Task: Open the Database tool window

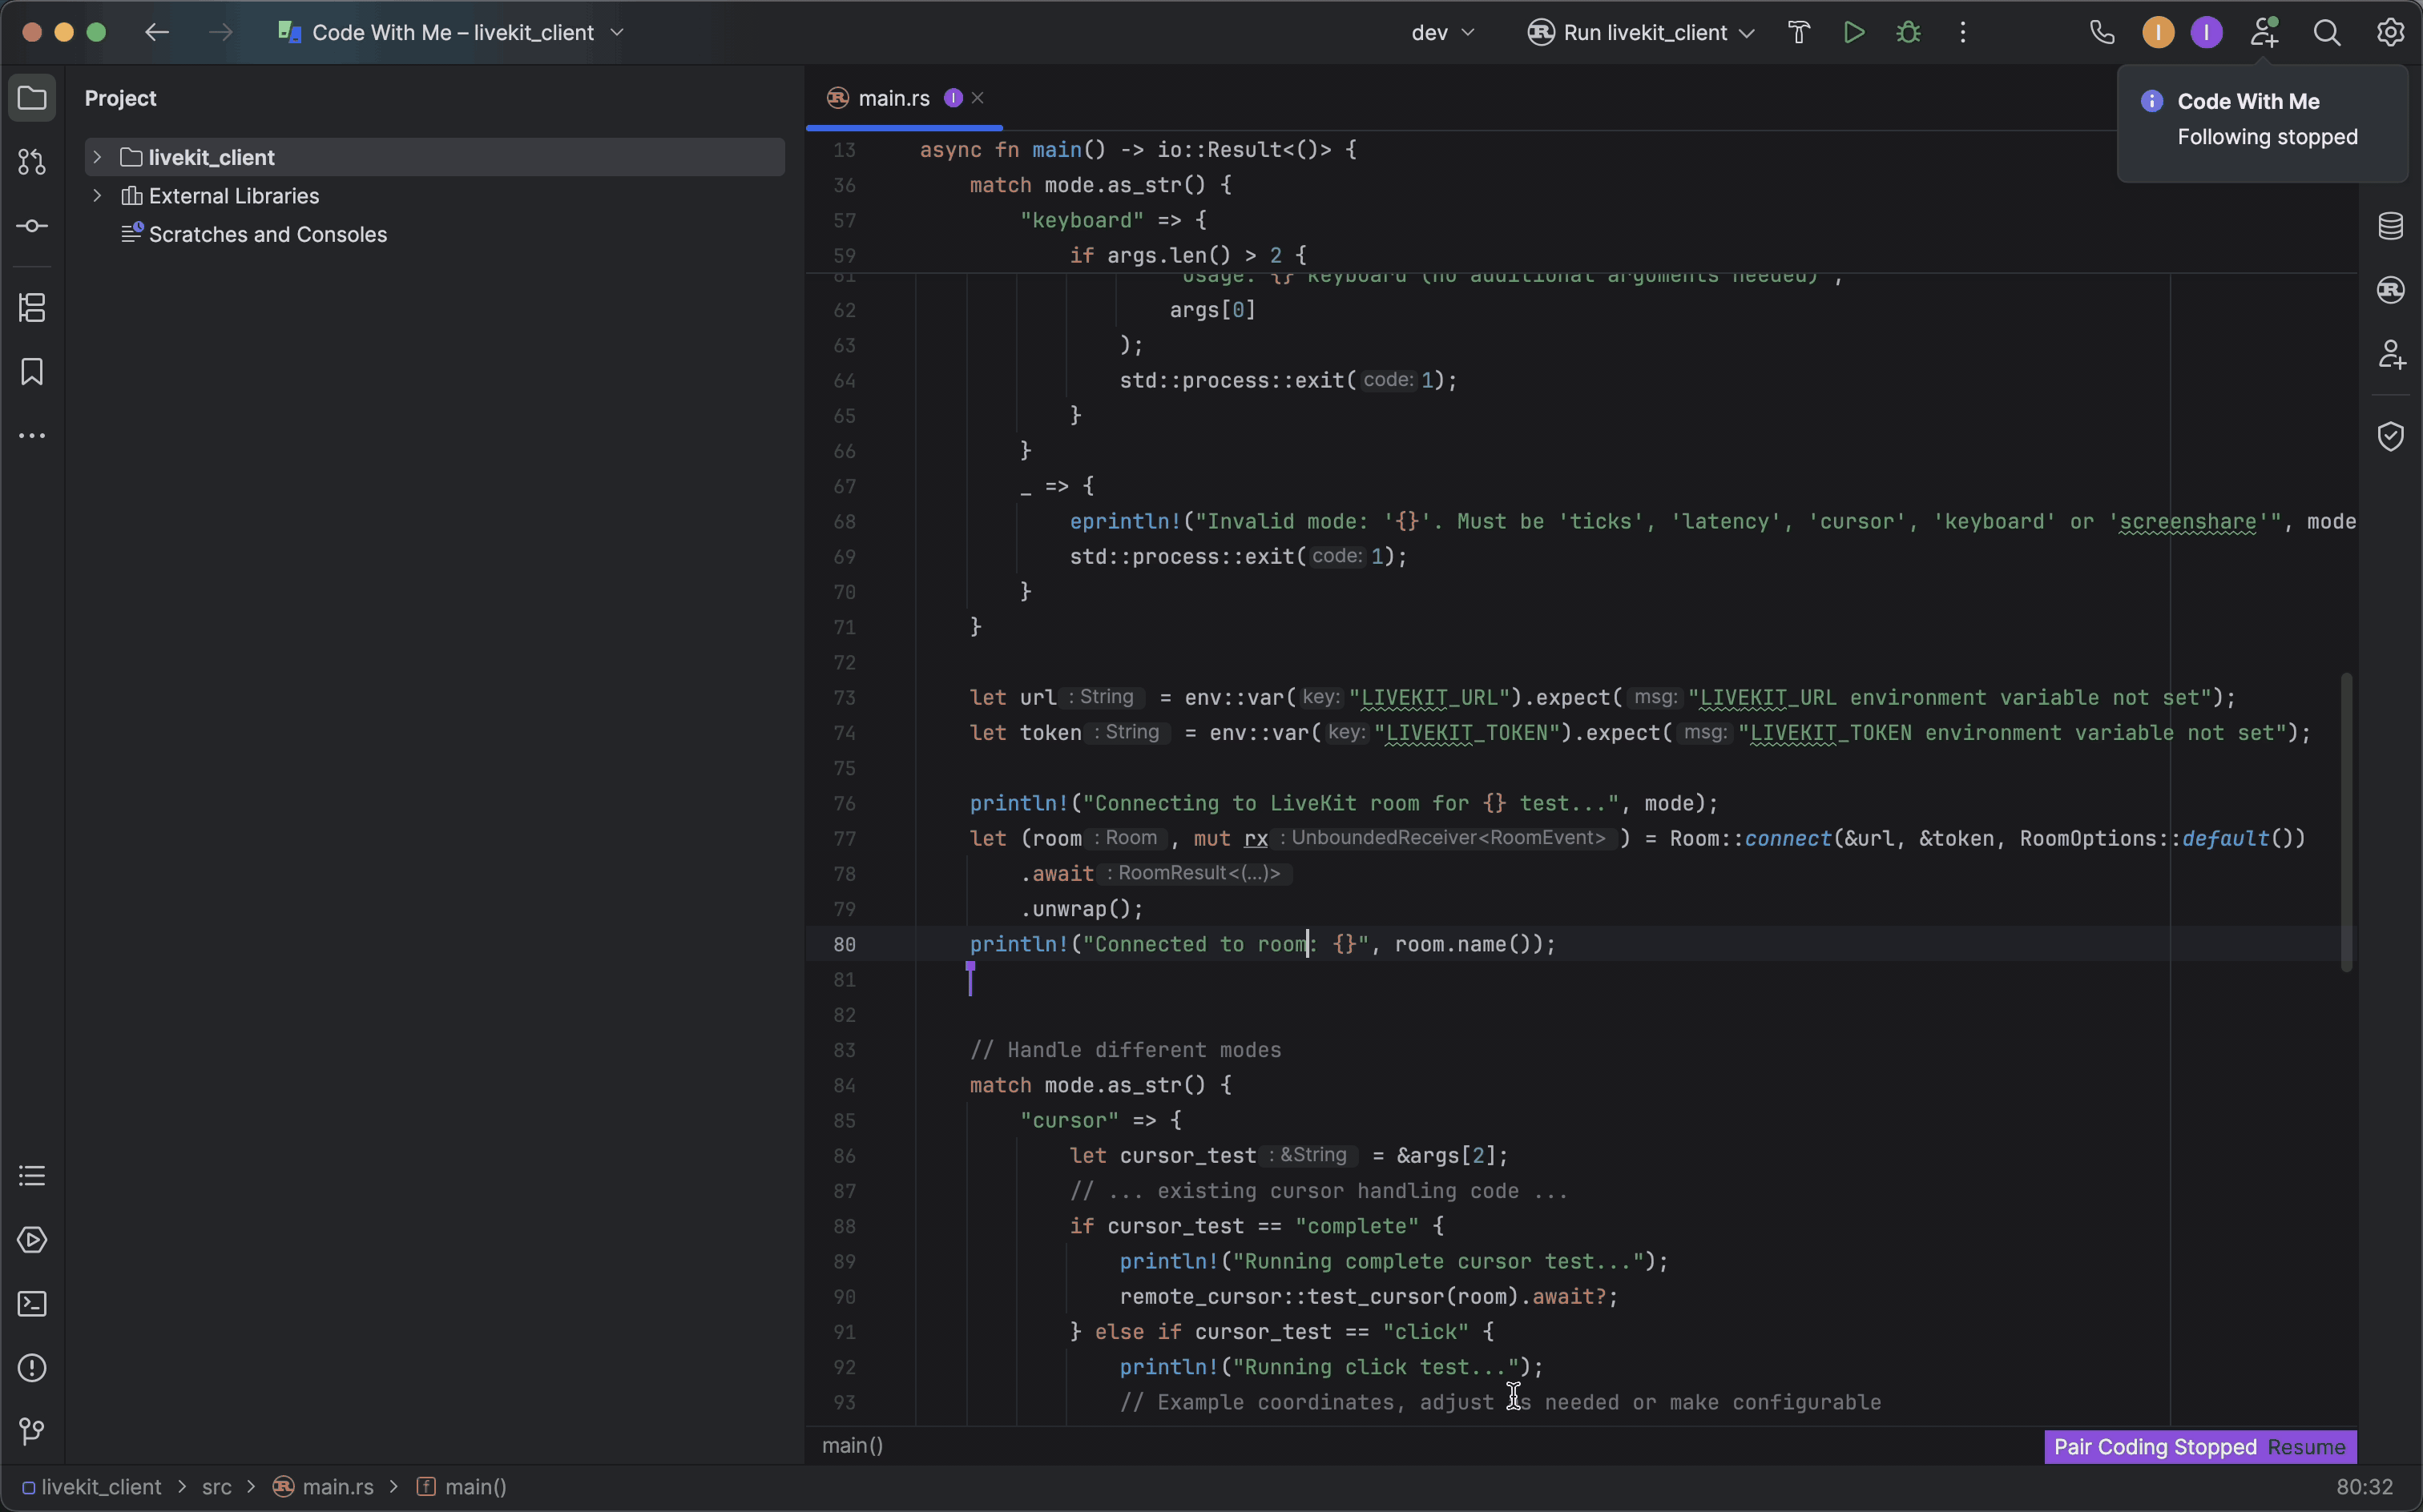Action: point(2390,226)
